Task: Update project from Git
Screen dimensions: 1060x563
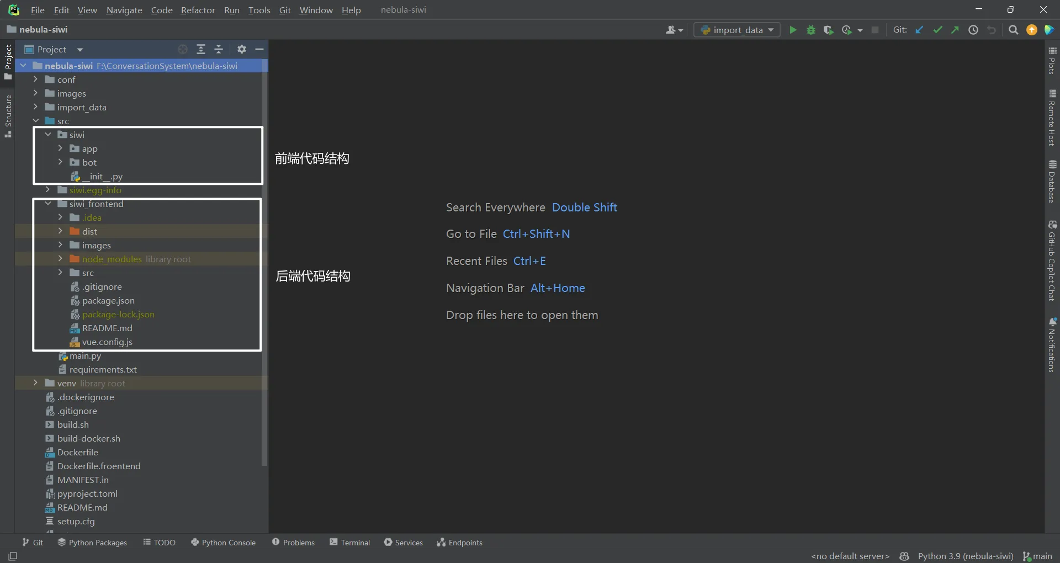Action: tap(919, 30)
